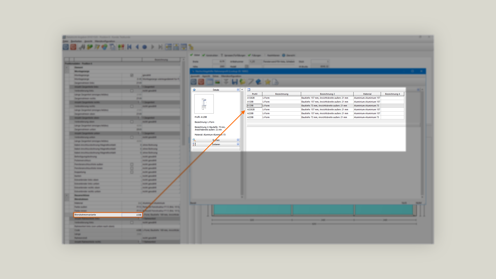Screen dimensions: 496x279
Task: Click Material cell of row A128B
Action: 367,102
